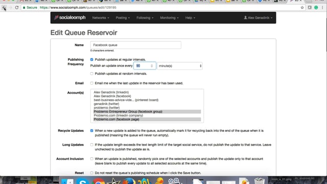Open Skype from the dock
Screen dimensions: 327x184
[83, 180]
